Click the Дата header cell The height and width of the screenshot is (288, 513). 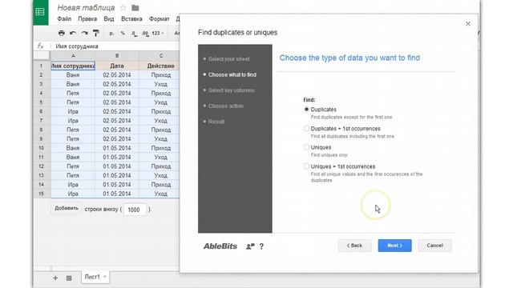[x=117, y=66]
